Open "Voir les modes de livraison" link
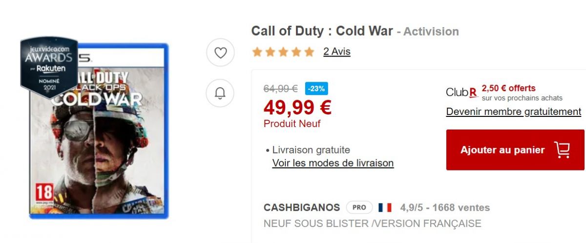 pos(333,163)
